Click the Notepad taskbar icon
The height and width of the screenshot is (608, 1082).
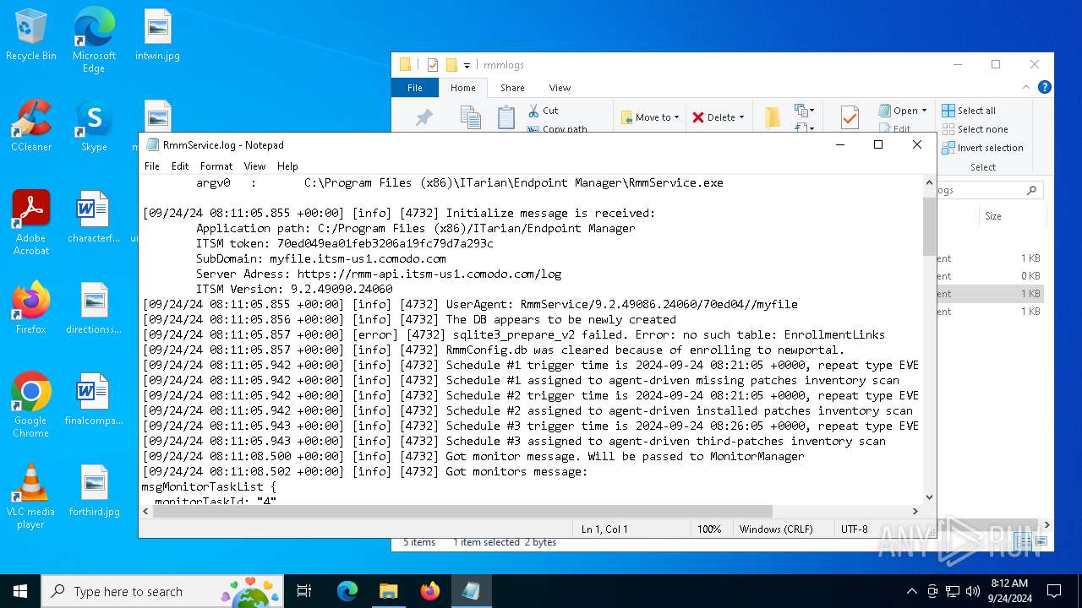tap(472, 591)
